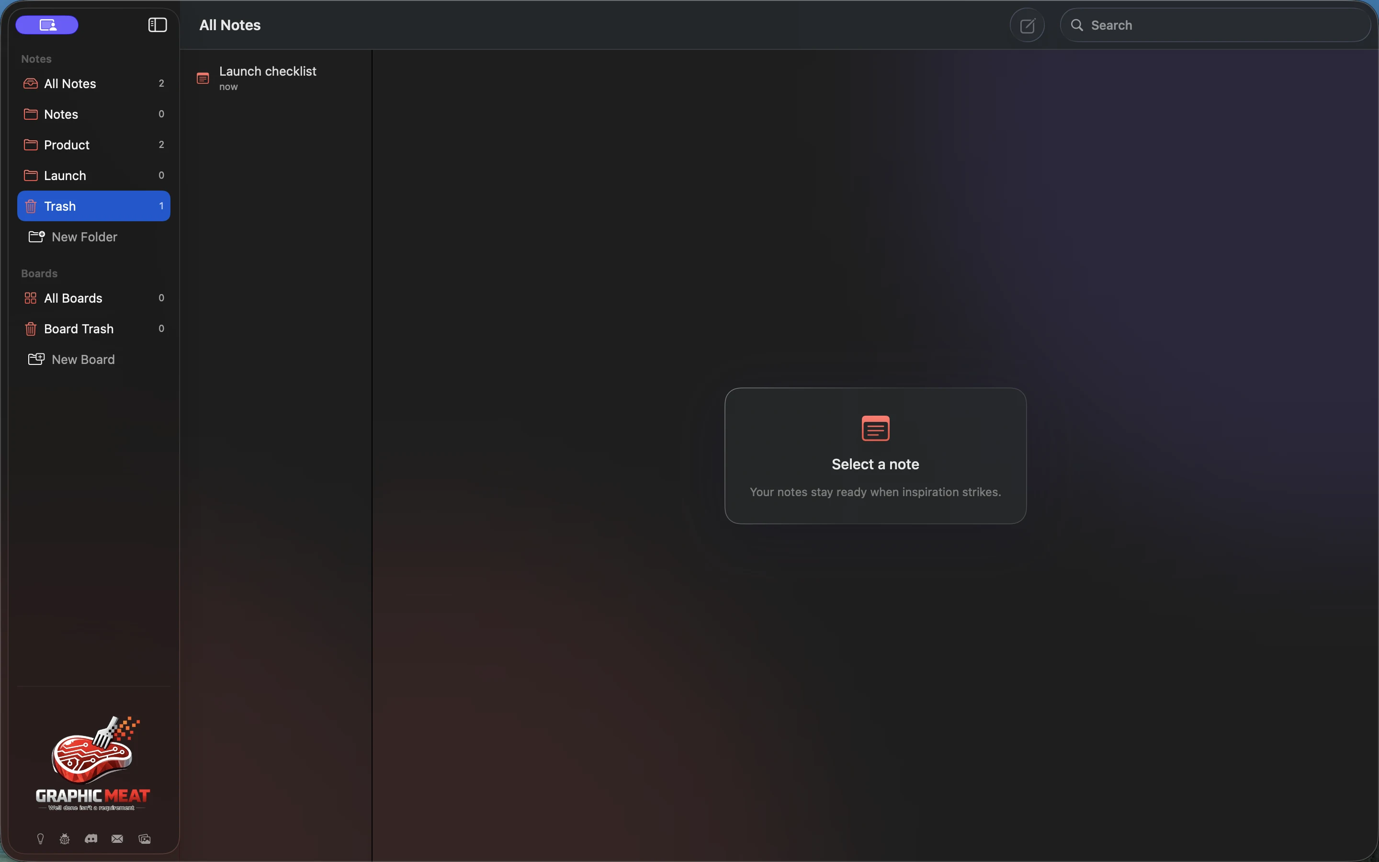
Task: Click the lightbulb ideas icon
Action: tap(40, 839)
